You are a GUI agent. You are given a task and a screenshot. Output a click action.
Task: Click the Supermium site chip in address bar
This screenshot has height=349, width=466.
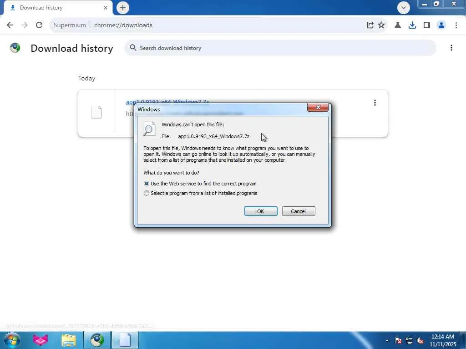pos(70,25)
